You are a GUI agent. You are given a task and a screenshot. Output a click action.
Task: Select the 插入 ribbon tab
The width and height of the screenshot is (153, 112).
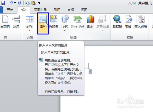pyautogui.click(x=24, y=10)
